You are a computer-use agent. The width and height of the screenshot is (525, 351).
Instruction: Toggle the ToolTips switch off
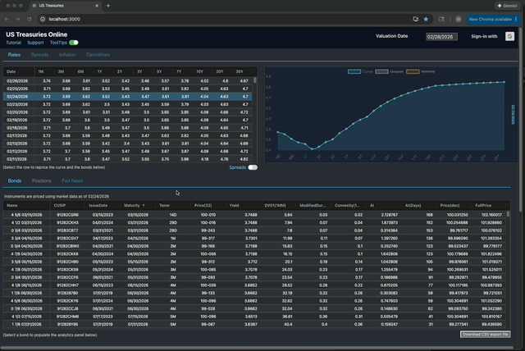coord(74,42)
